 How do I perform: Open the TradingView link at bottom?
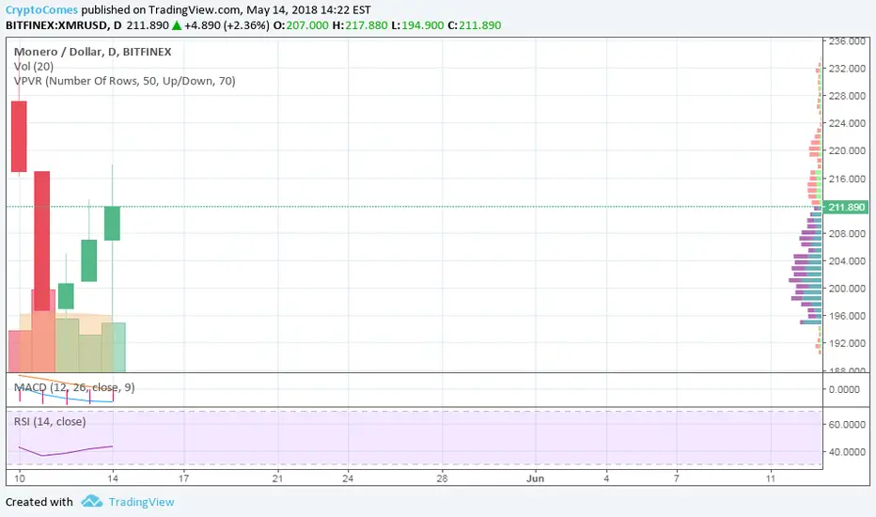(x=141, y=502)
